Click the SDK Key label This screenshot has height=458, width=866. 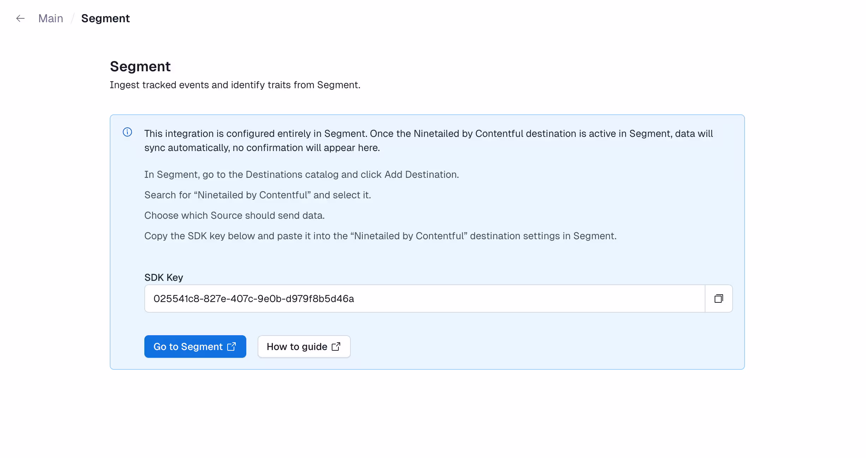tap(164, 278)
